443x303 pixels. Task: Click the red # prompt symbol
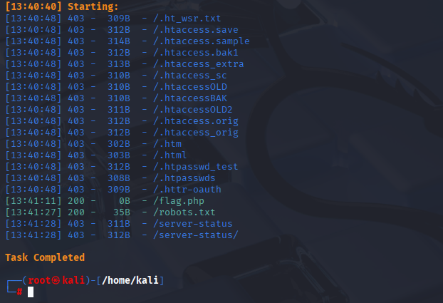tap(19, 292)
